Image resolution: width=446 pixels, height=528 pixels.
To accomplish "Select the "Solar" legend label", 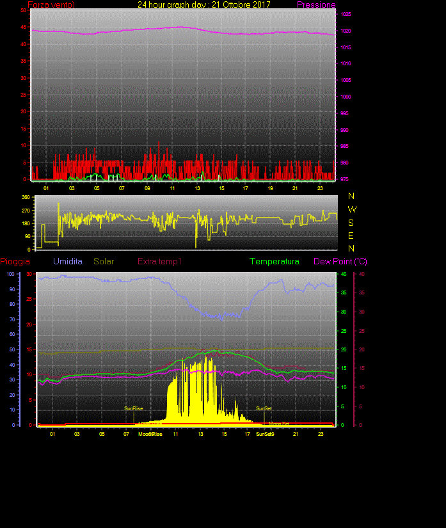I will pos(104,261).
